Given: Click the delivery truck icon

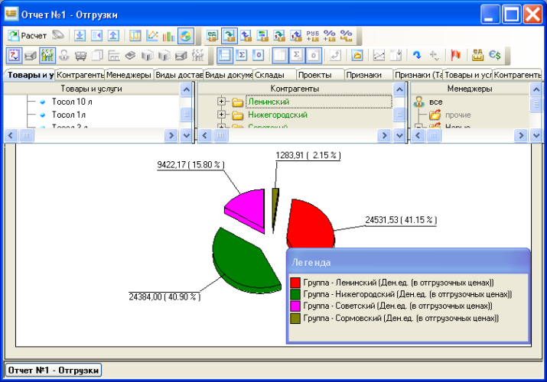Looking at the screenshot, I should [x=80, y=55].
